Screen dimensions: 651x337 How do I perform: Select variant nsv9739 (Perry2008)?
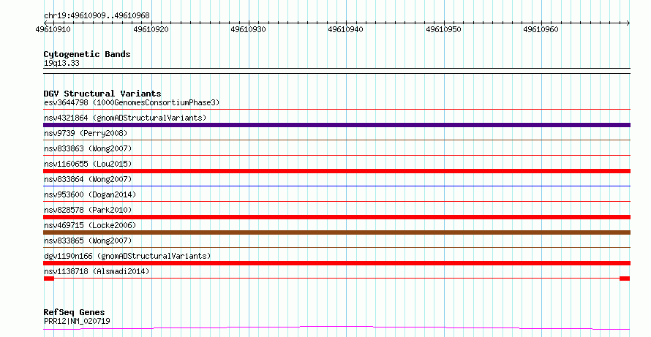(86, 133)
